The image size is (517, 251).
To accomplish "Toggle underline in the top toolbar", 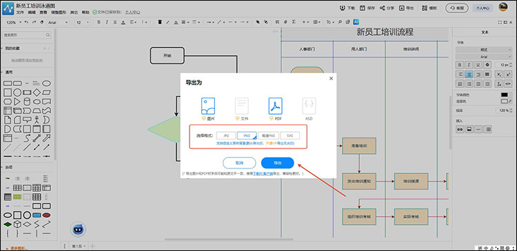I will [x=114, y=22].
